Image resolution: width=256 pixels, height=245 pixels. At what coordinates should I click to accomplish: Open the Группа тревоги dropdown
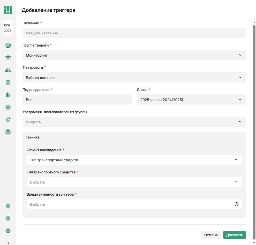(x=134, y=55)
